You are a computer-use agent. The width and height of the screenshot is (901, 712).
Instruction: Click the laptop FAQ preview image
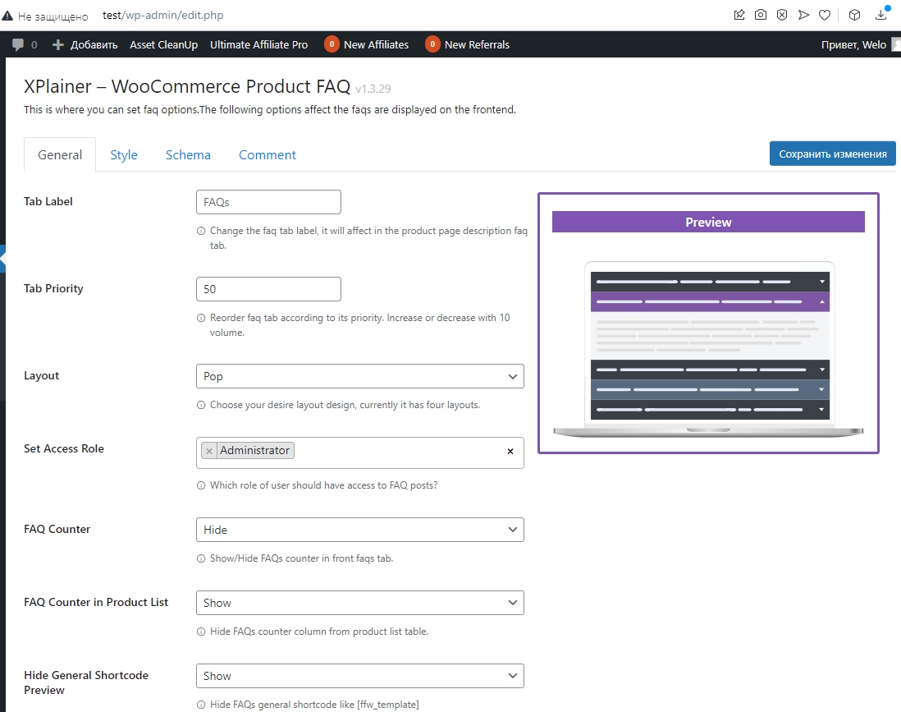click(708, 348)
